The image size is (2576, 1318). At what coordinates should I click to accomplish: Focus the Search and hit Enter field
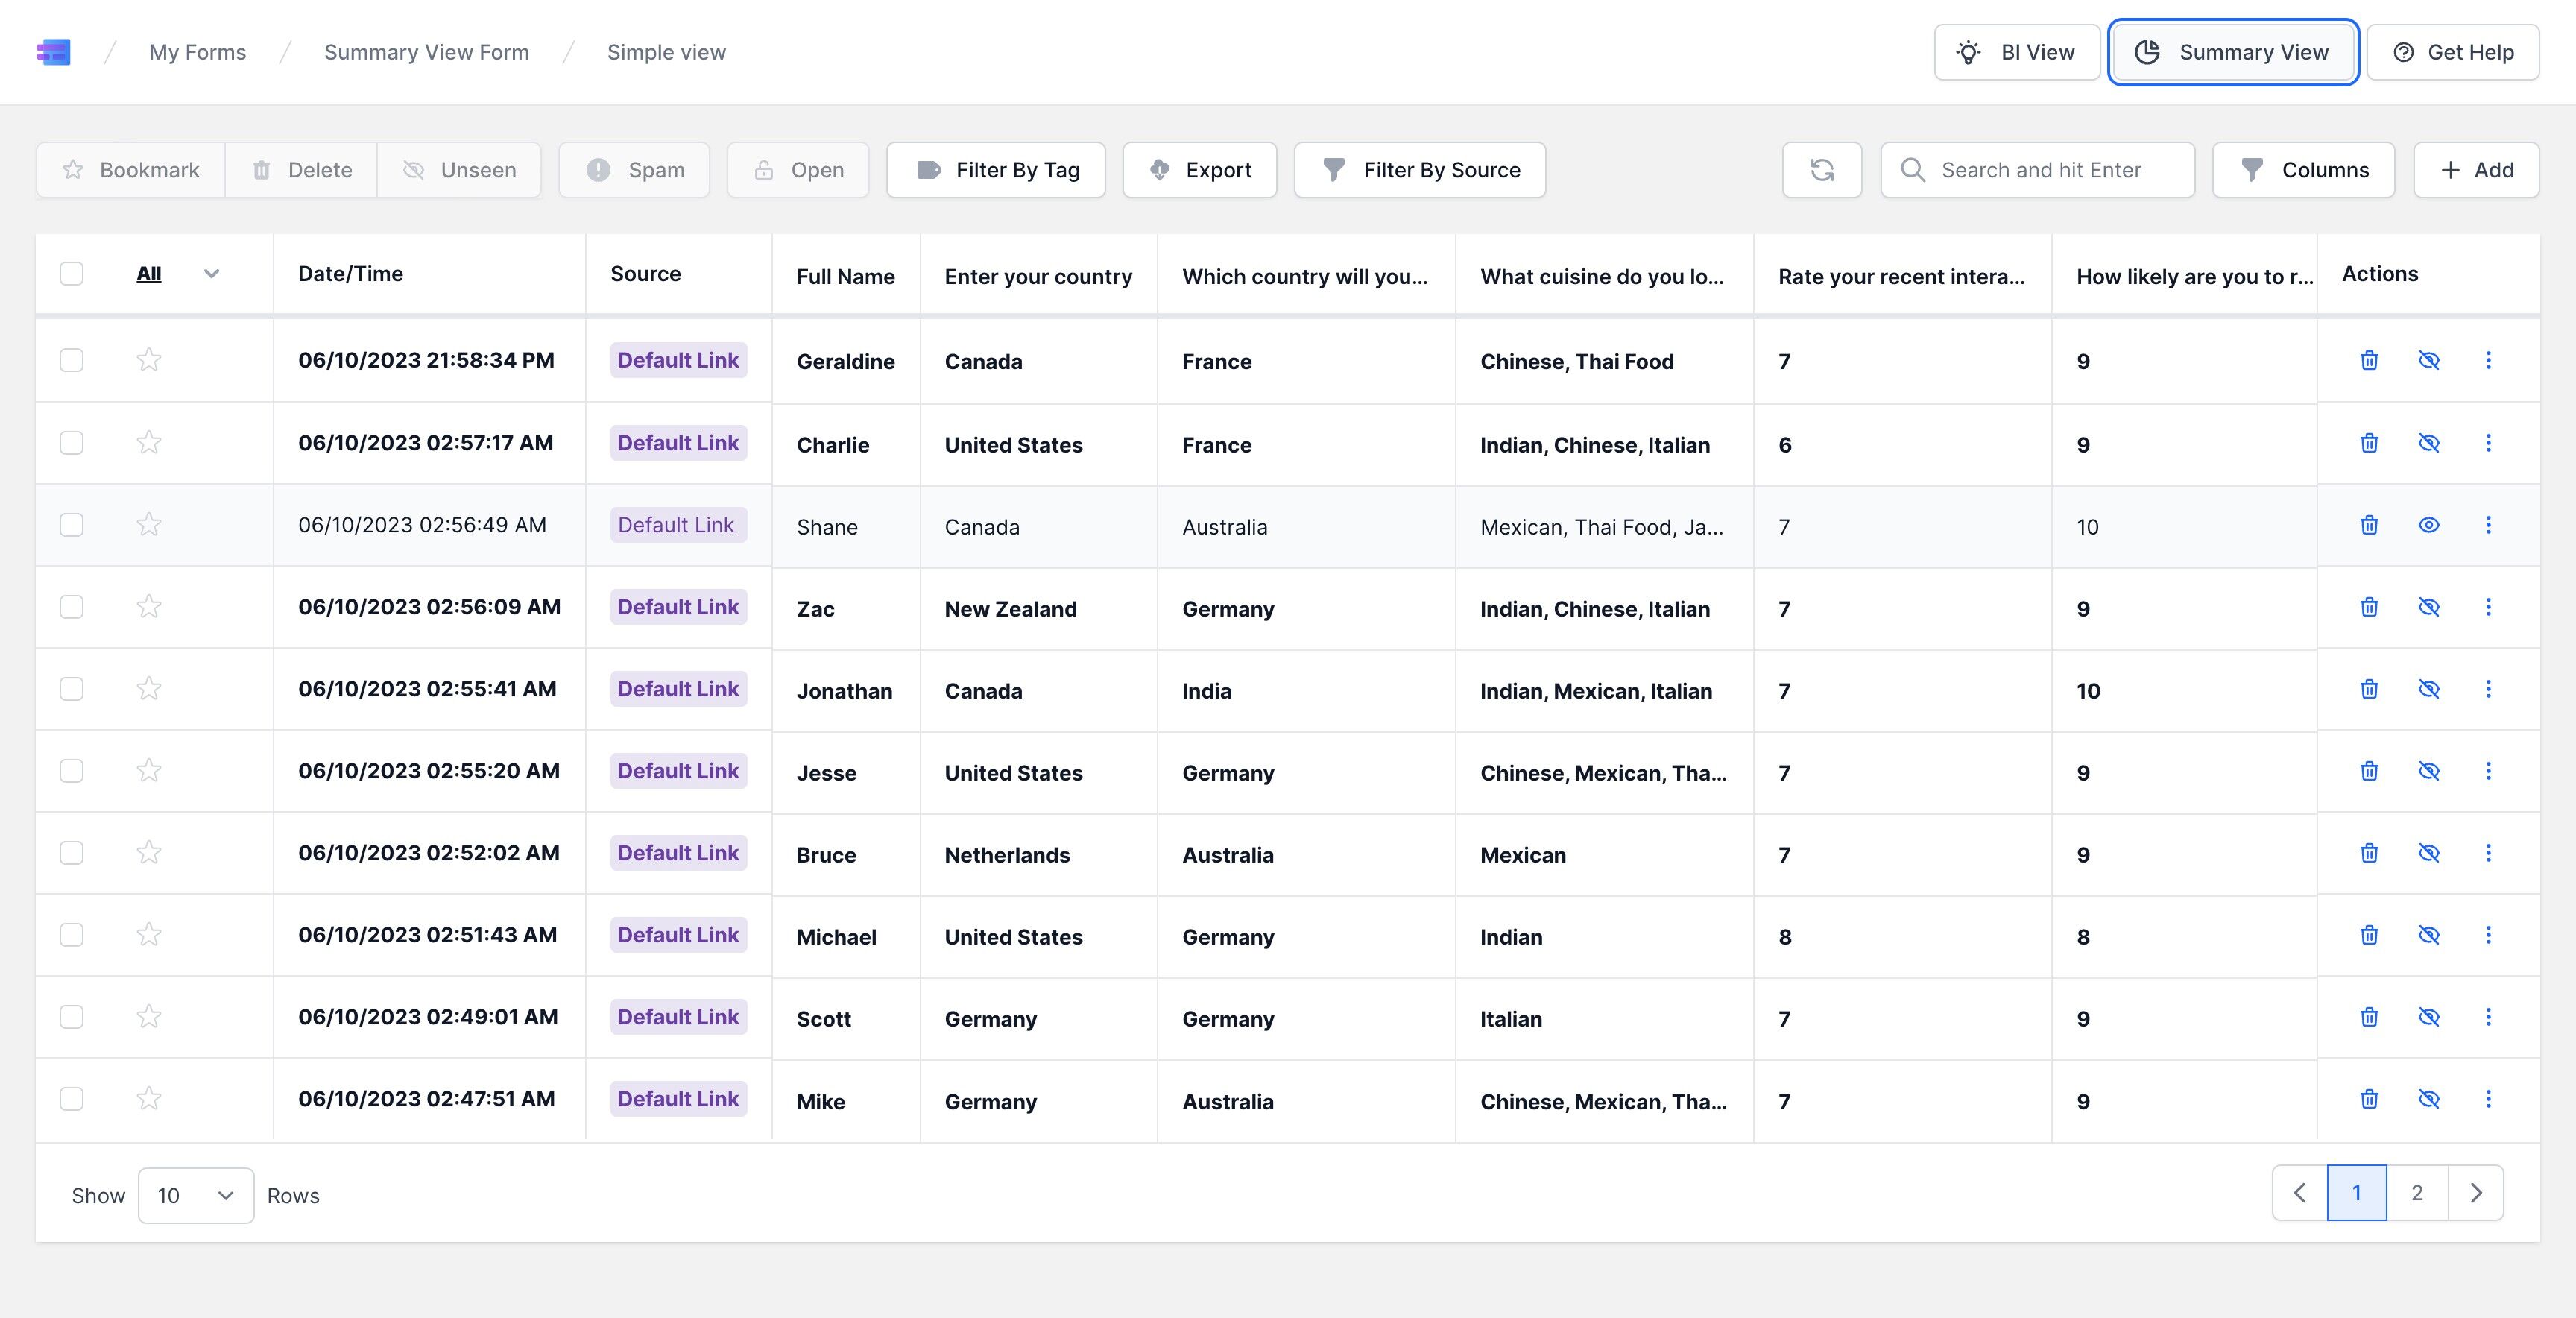[x=2038, y=170]
